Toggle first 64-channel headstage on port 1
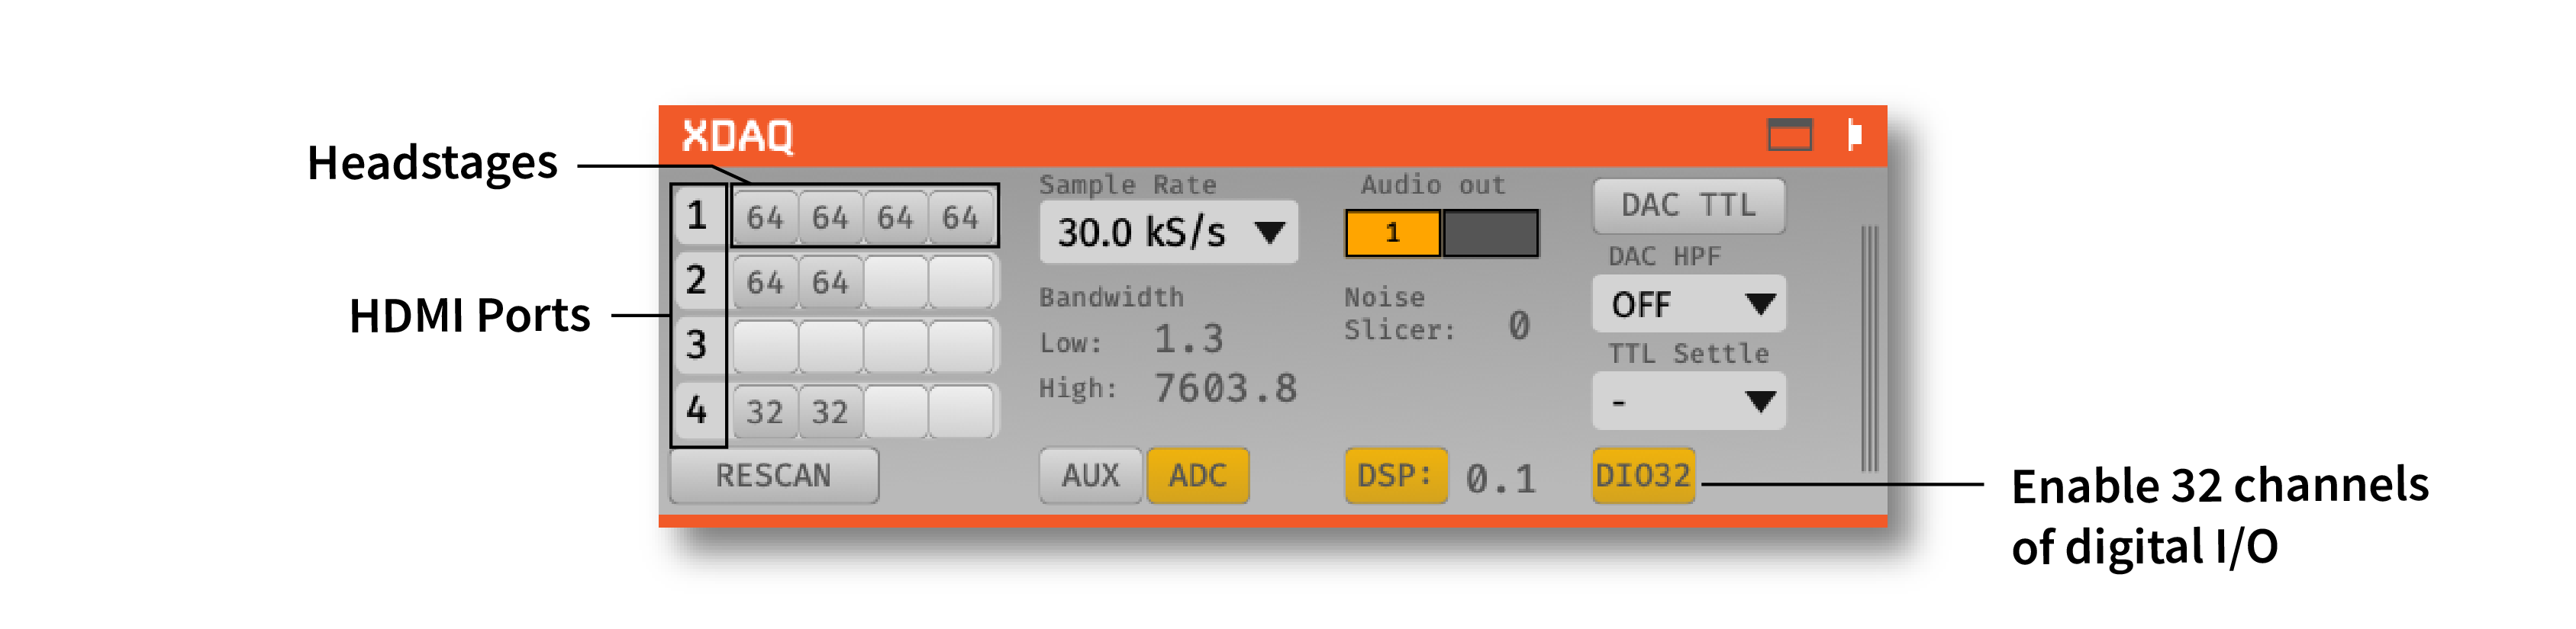 [x=765, y=217]
